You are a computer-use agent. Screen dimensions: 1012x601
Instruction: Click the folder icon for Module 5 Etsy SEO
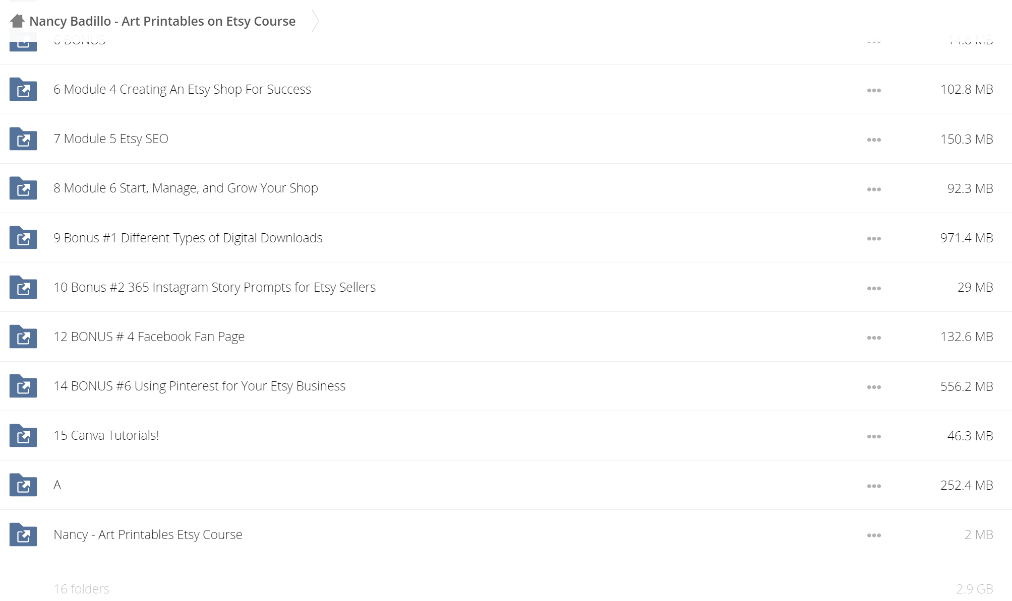(x=23, y=139)
